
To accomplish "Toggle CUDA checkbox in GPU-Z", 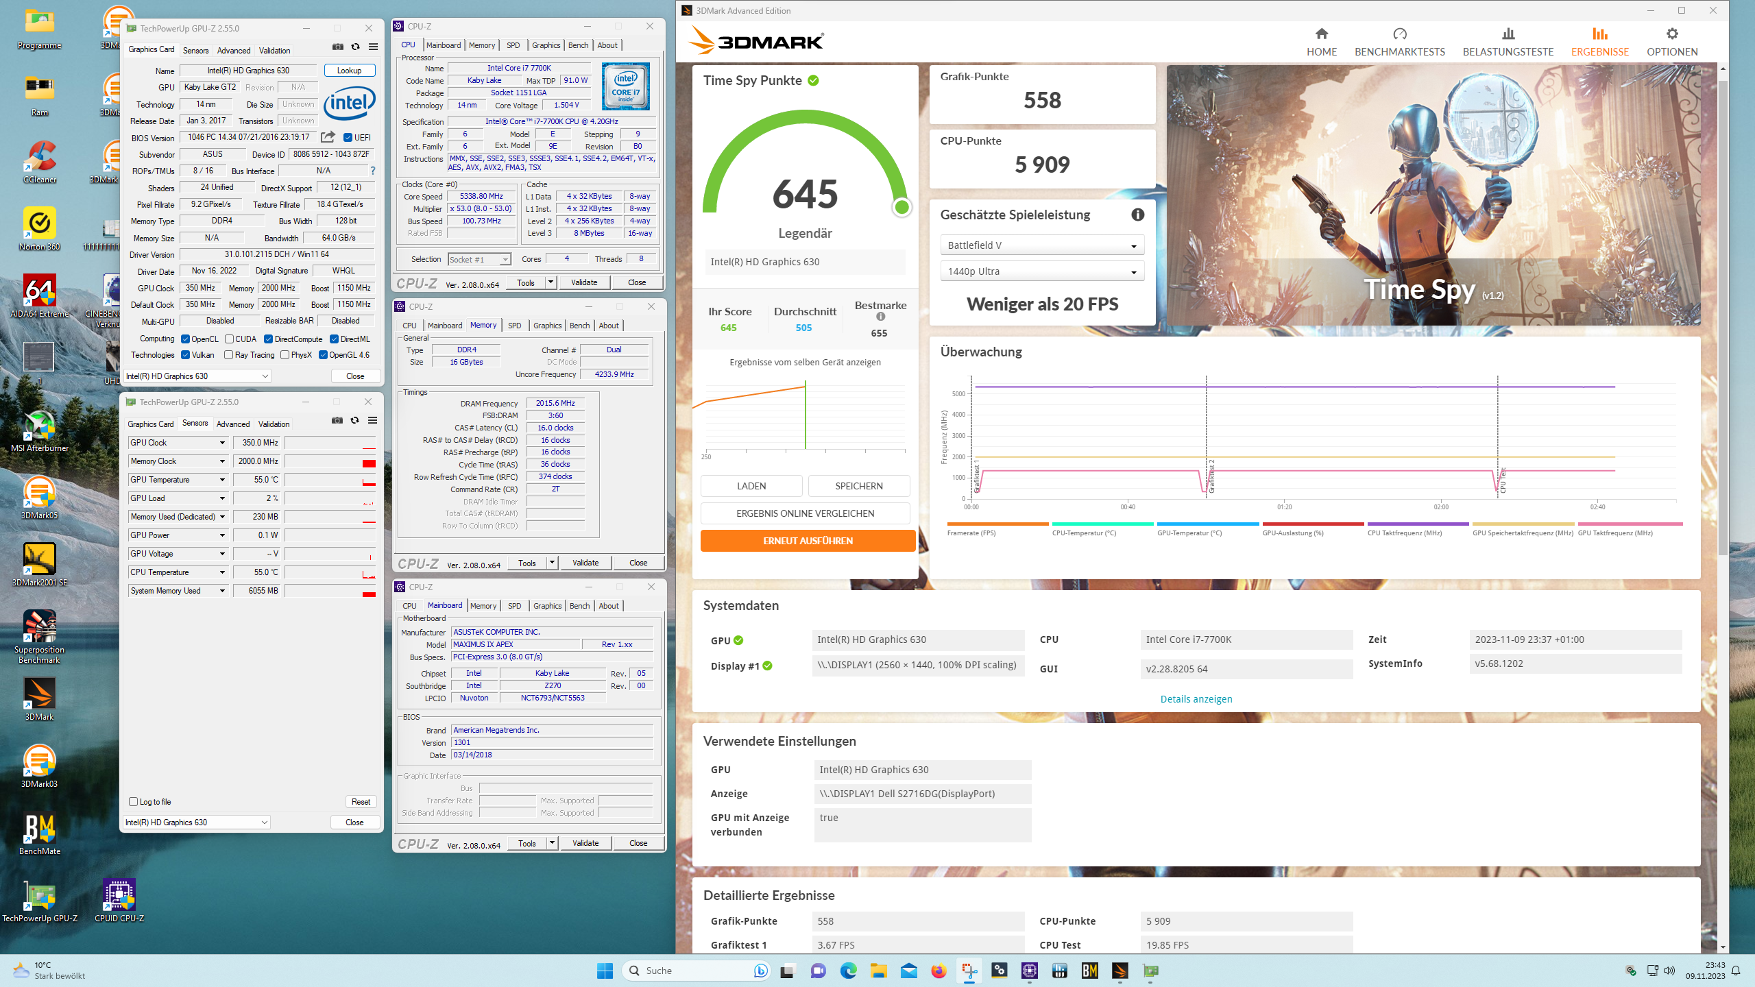I will [229, 339].
